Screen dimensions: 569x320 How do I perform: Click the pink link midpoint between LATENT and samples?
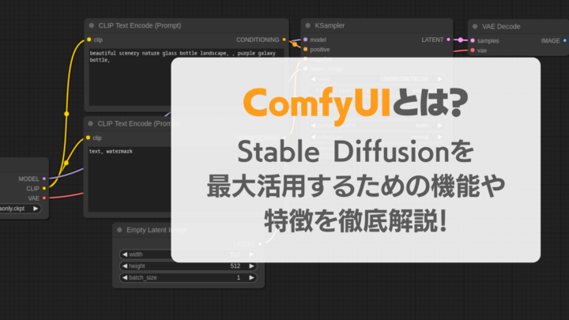pos(461,40)
